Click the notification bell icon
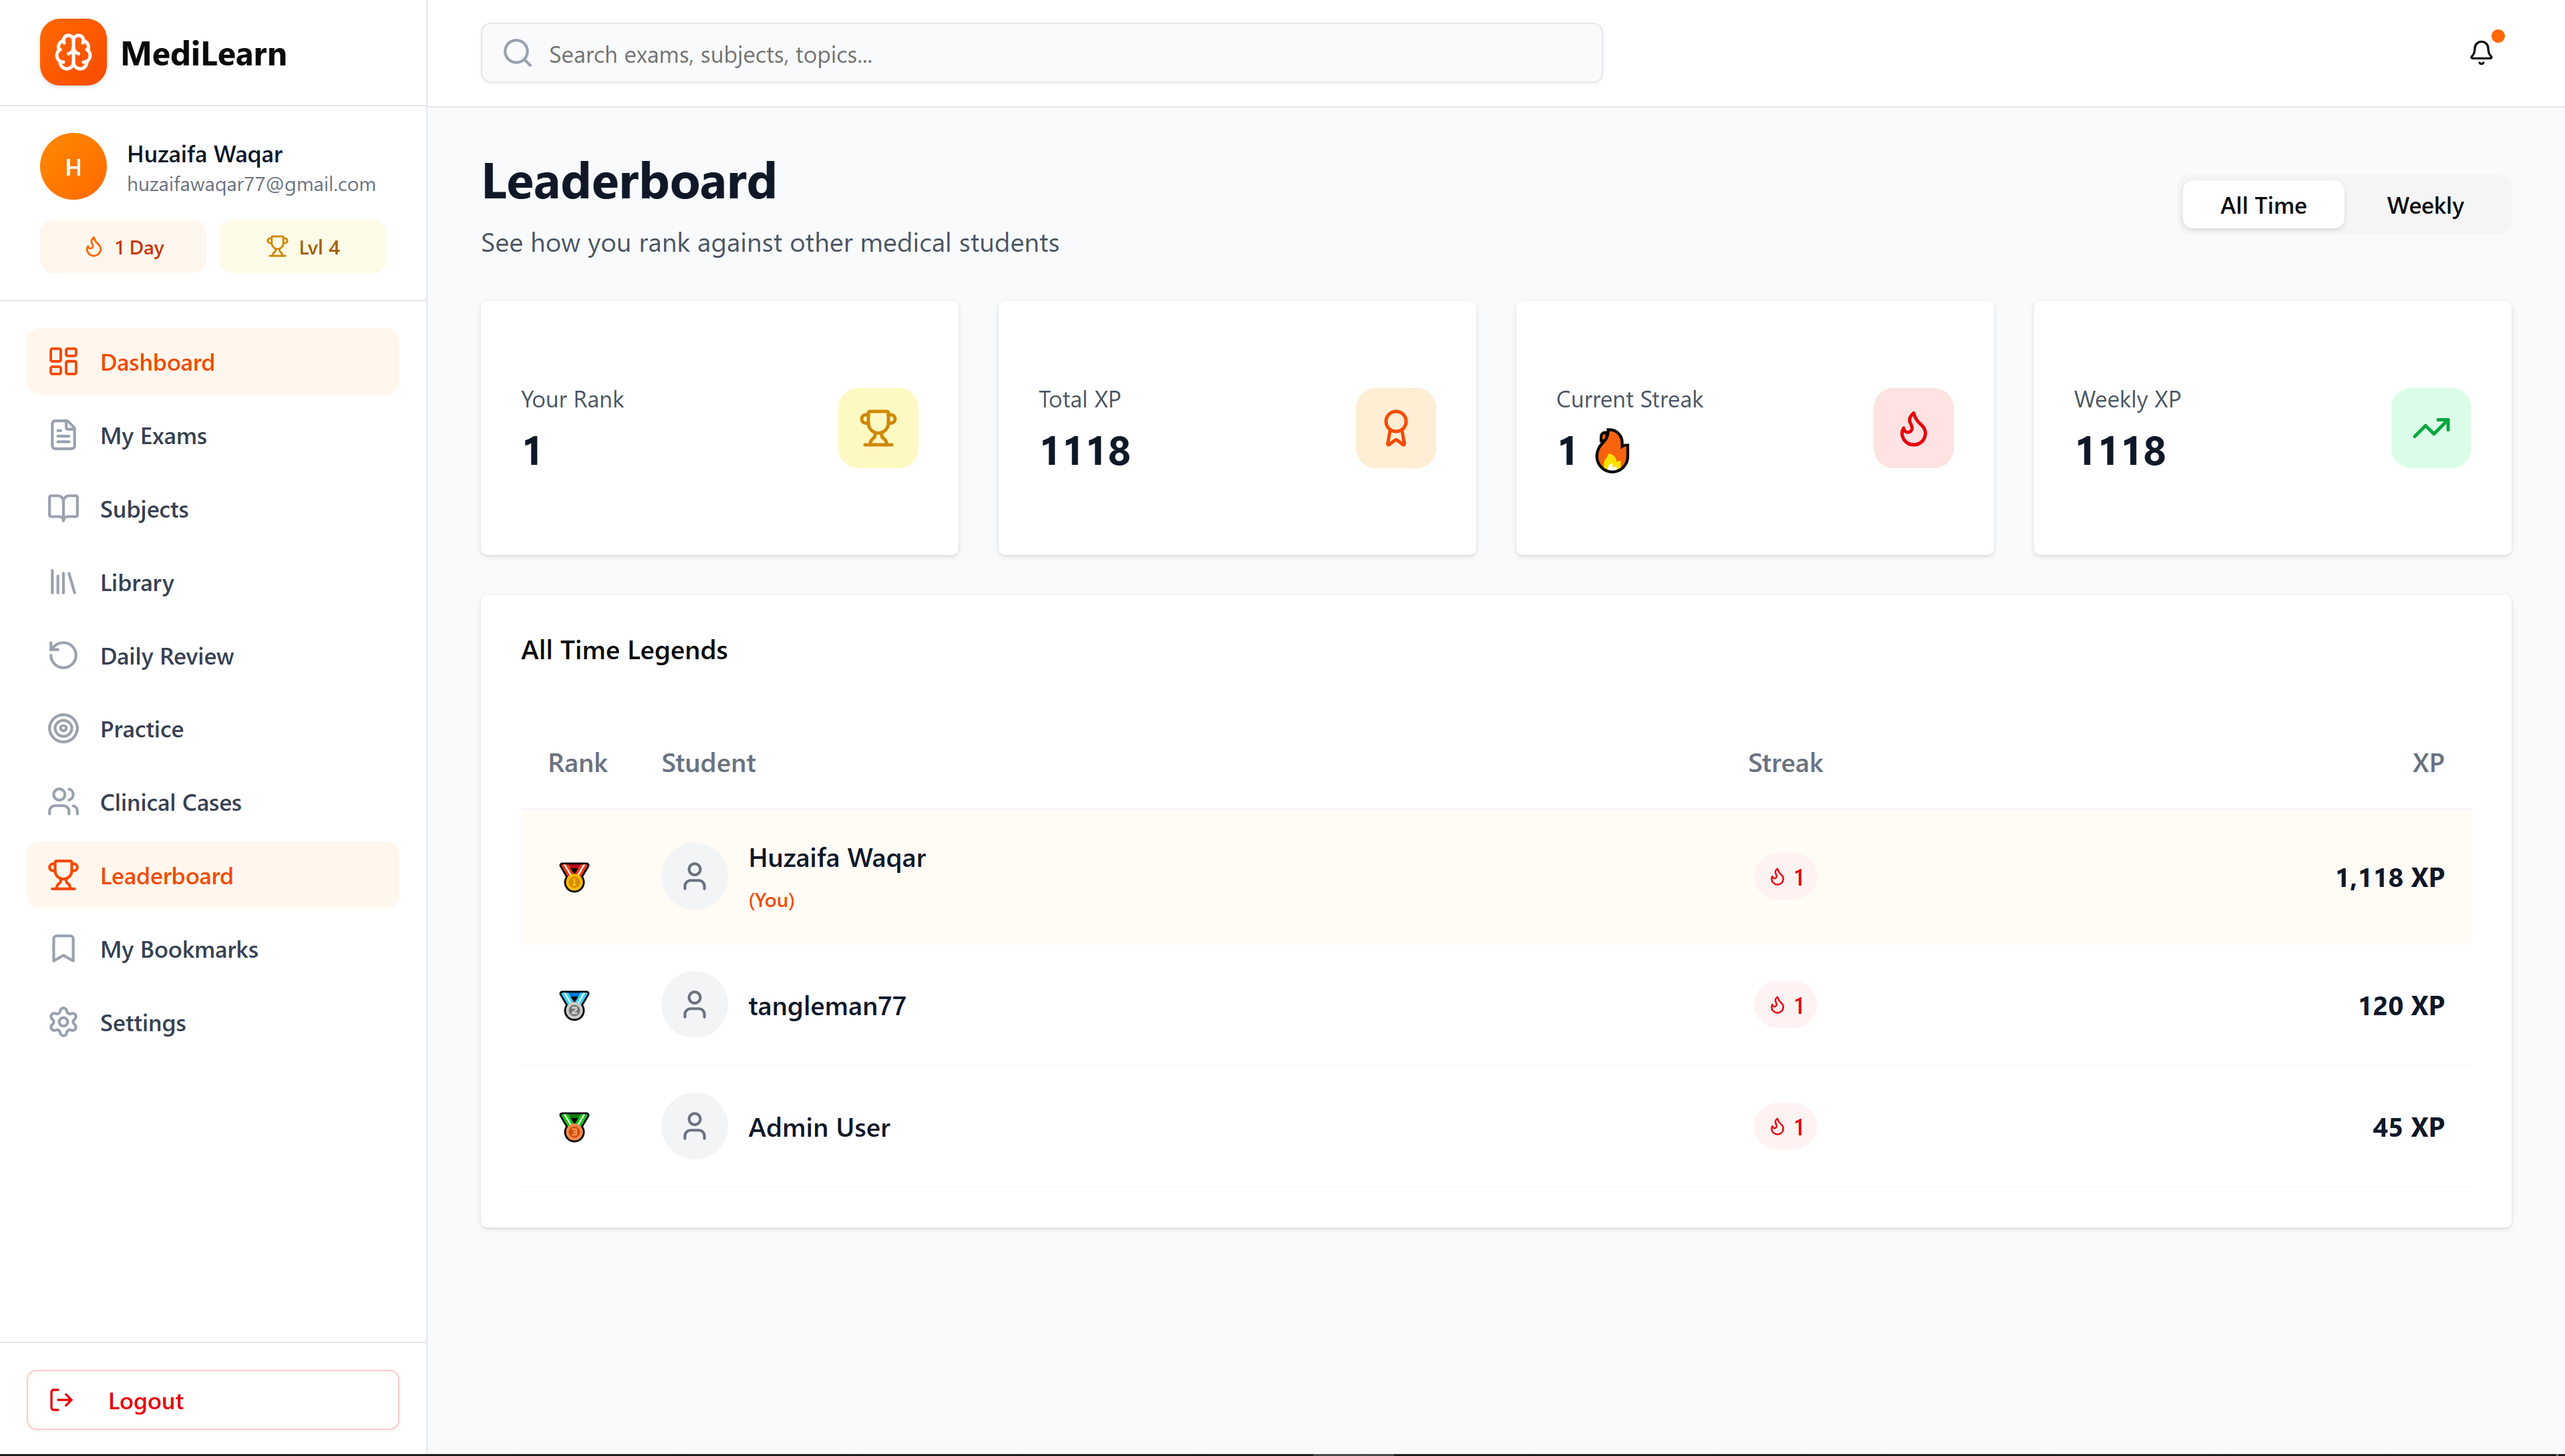 (x=2481, y=52)
